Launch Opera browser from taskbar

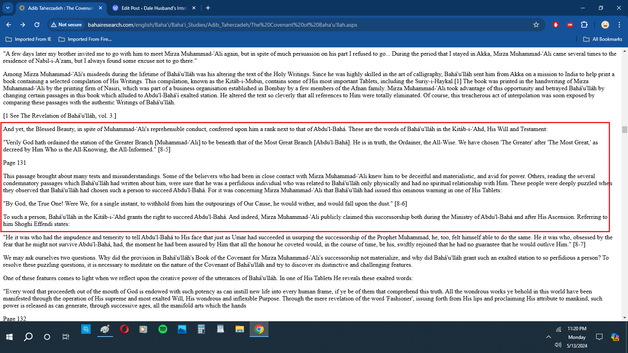pos(124,329)
